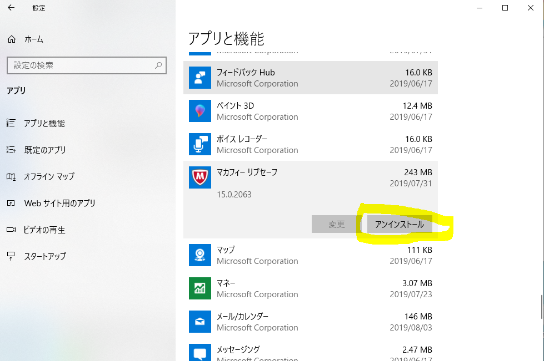Click the 既定のアプリ sidebar icon
This screenshot has height=361, width=544.
point(11,150)
